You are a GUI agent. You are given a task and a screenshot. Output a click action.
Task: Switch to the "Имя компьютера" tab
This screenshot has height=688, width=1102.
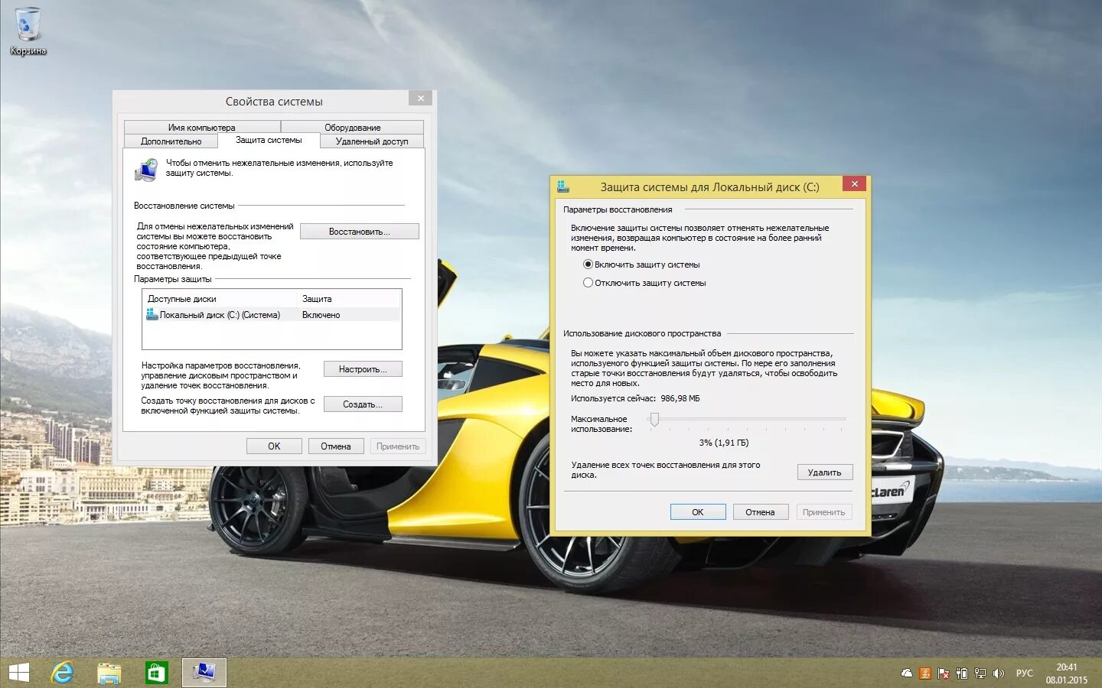click(x=201, y=127)
